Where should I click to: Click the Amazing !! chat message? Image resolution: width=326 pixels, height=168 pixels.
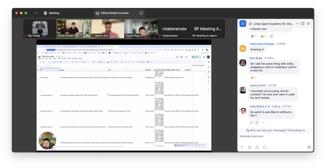(257, 49)
